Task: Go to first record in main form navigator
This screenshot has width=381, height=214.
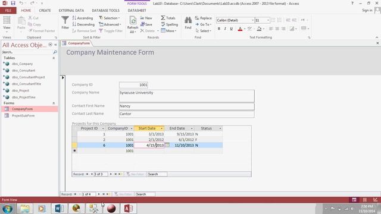Action: click(75, 194)
